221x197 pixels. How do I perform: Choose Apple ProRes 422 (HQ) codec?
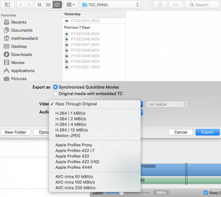click(77, 162)
